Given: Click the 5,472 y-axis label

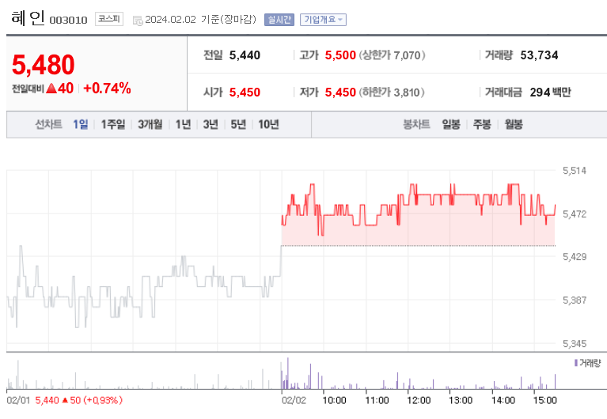Looking at the screenshot, I should [x=575, y=214].
